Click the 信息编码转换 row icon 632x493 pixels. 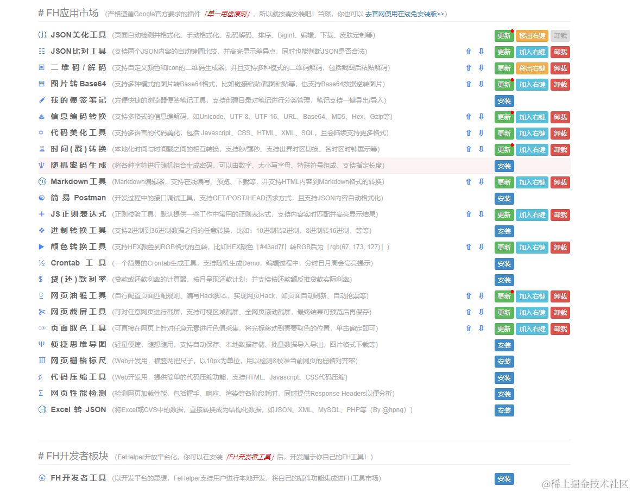[x=42, y=117]
